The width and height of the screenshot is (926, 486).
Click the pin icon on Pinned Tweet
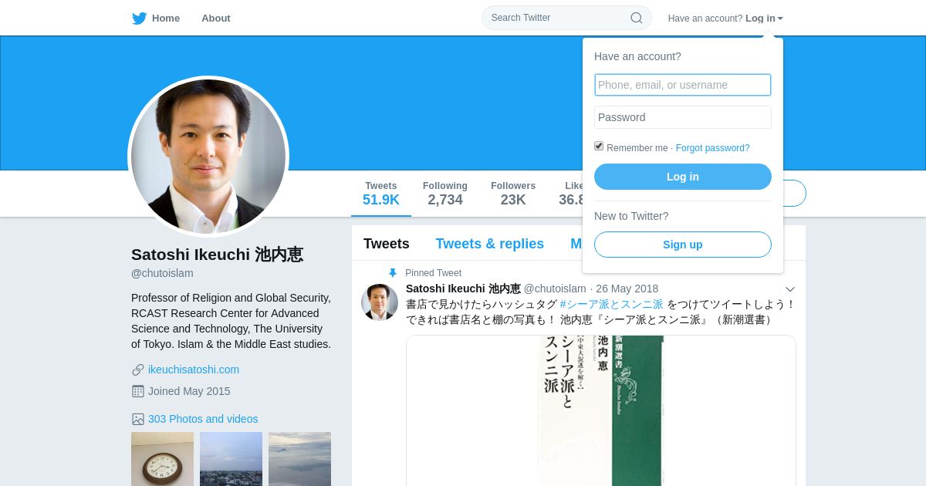click(x=393, y=273)
